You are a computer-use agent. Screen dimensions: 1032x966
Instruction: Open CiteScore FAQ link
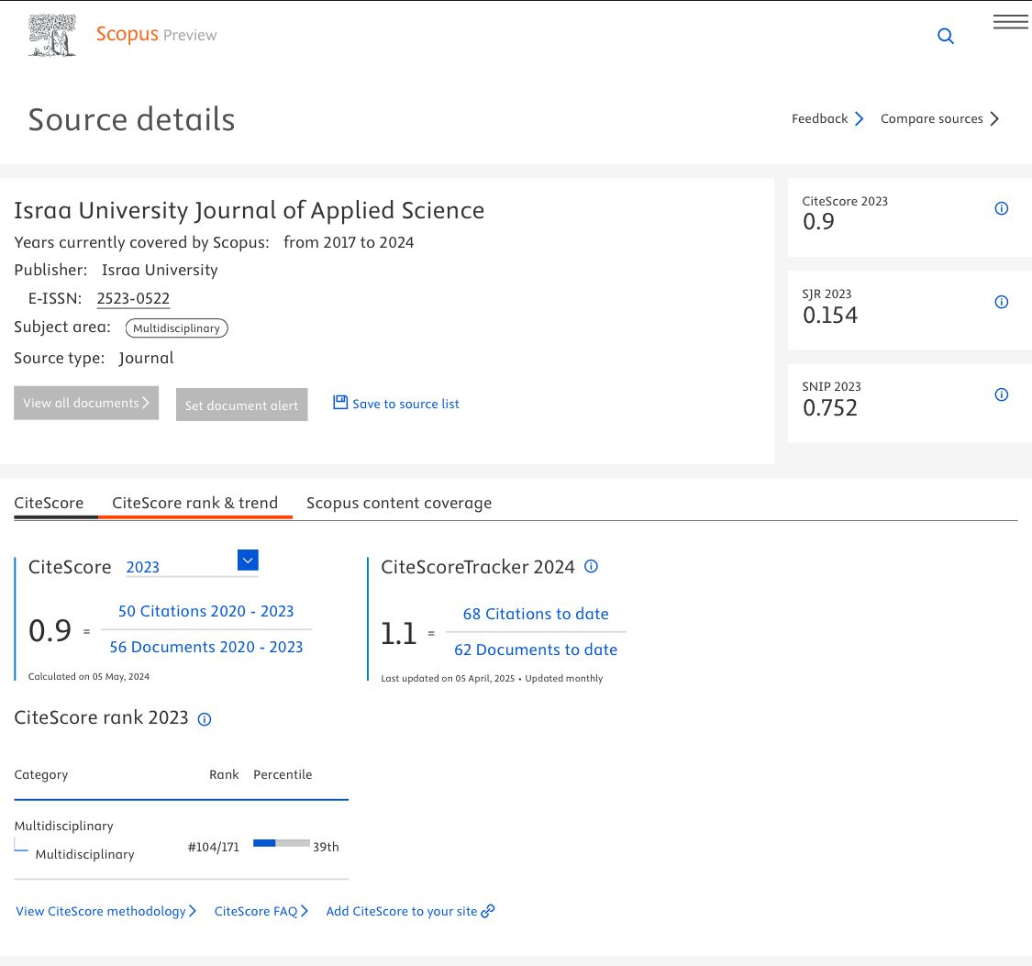click(261, 911)
